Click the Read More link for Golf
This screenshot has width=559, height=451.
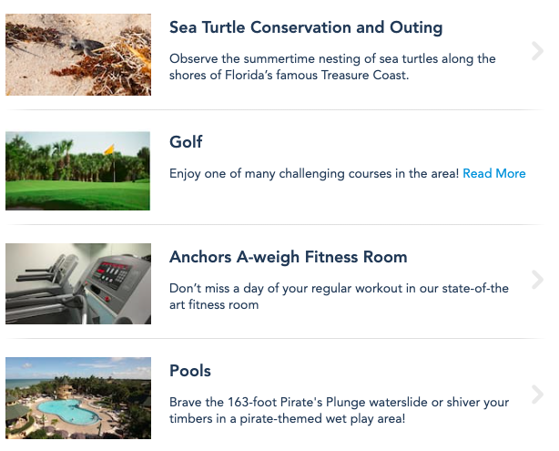[x=493, y=173]
